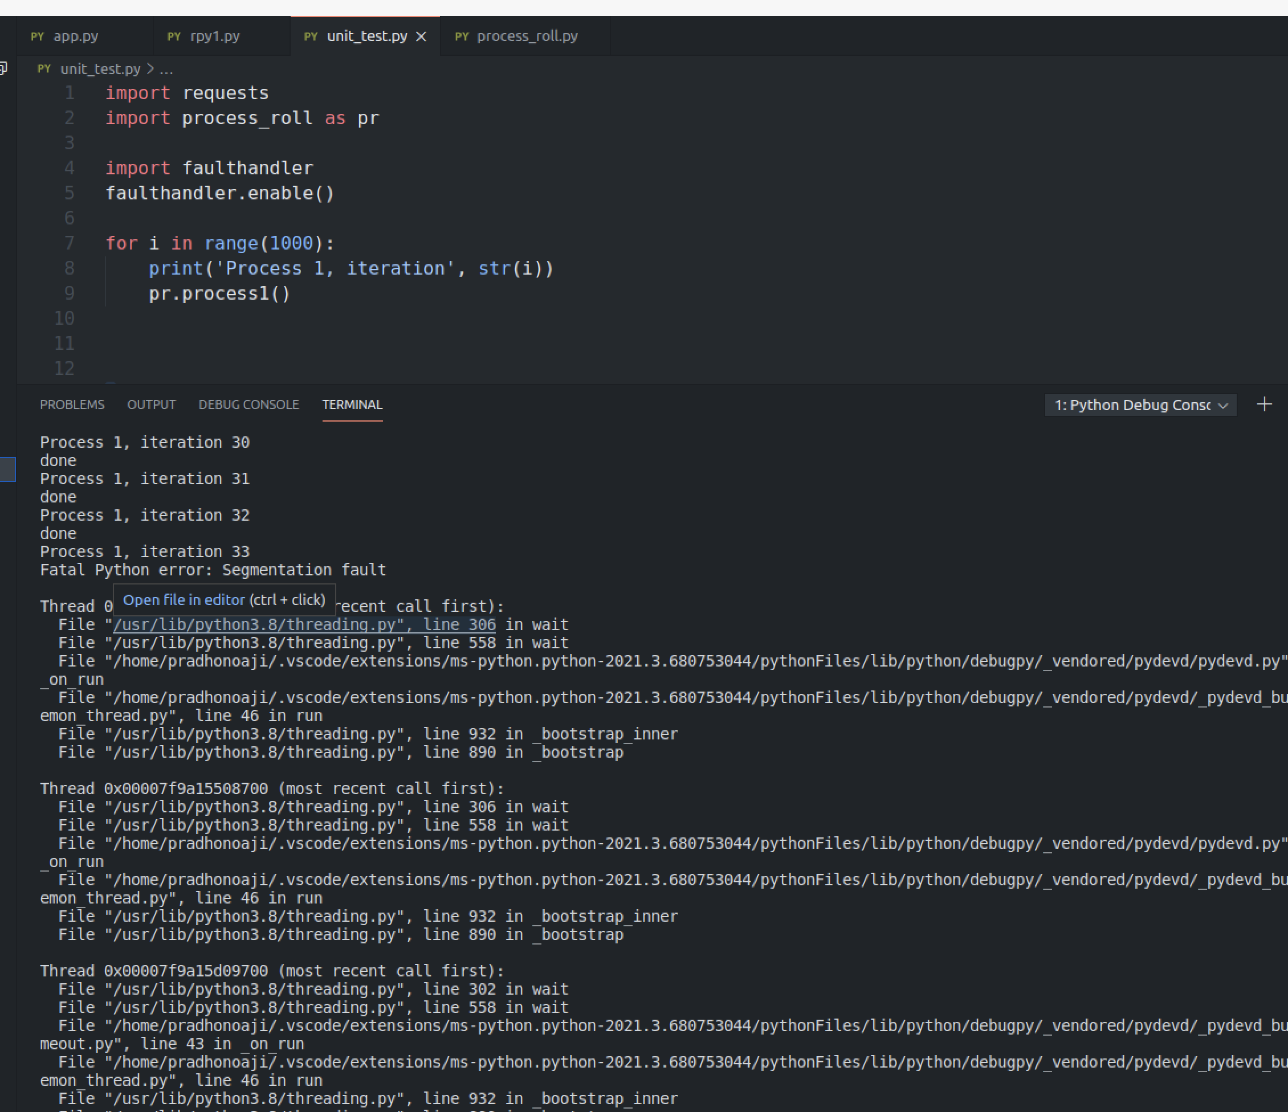Screen dimensions: 1288x1112
Task: Click Open file in editor tooltip
Action: [x=224, y=599]
